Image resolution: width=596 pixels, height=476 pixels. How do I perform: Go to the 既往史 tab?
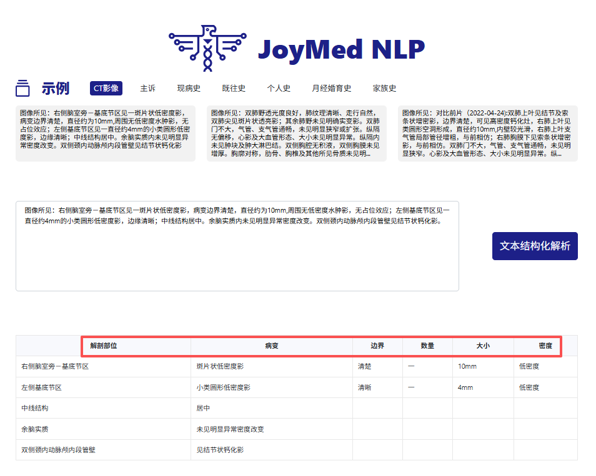(234, 88)
